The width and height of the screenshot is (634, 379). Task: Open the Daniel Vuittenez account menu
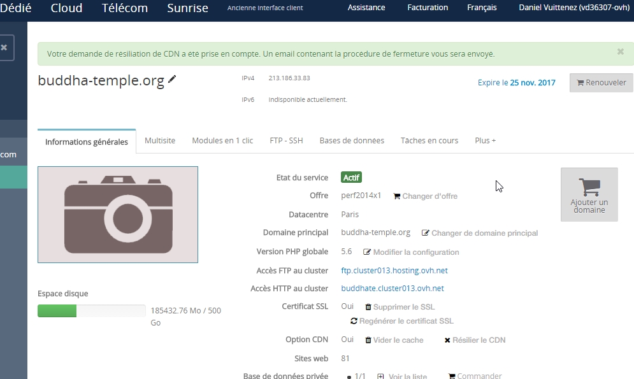pos(573,7)
